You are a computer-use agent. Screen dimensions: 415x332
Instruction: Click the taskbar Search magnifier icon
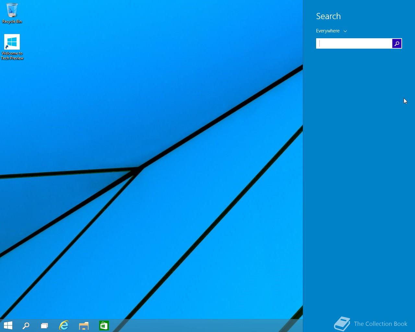[26, 326]
